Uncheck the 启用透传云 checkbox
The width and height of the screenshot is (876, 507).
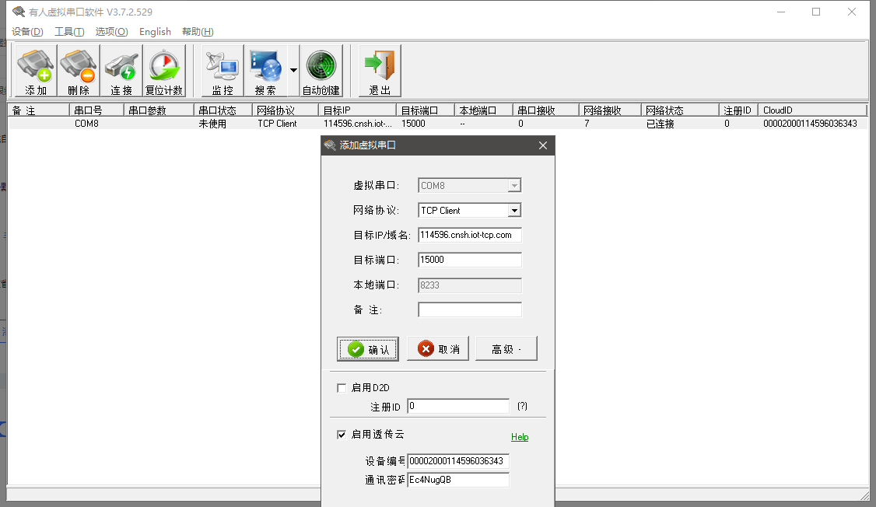(342, 435)
